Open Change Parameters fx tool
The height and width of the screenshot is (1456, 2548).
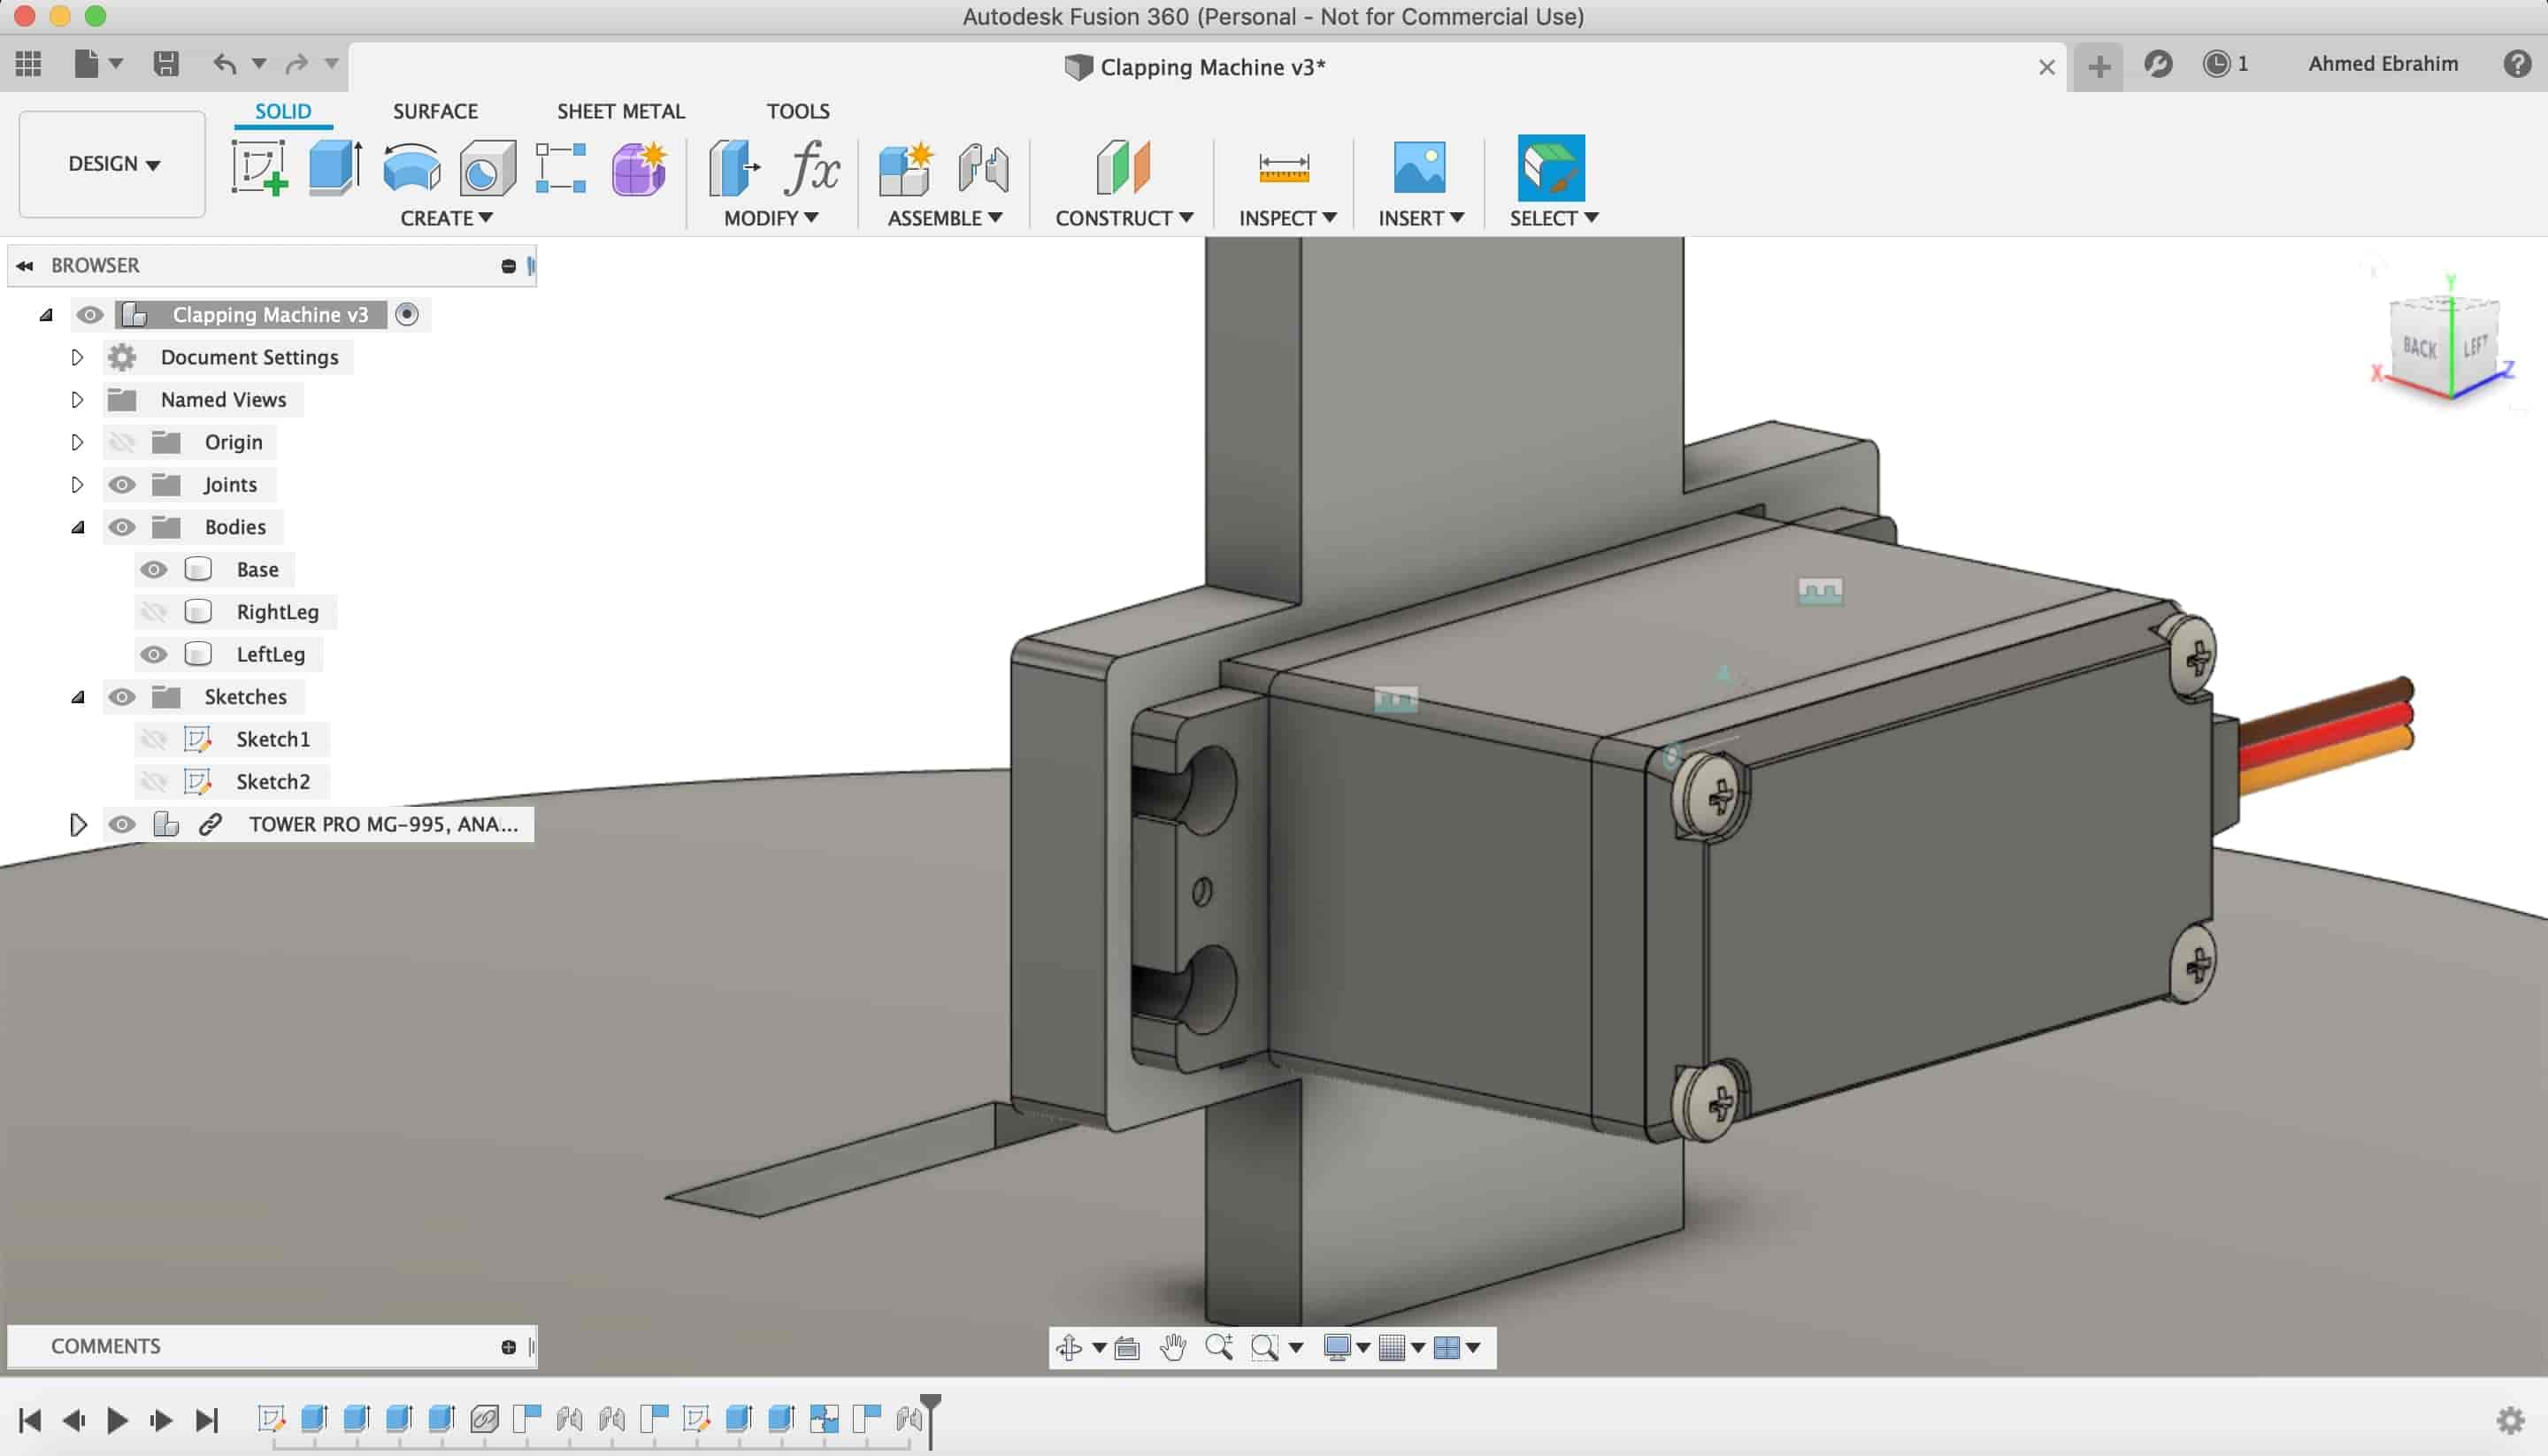click(x=811, y=167)
